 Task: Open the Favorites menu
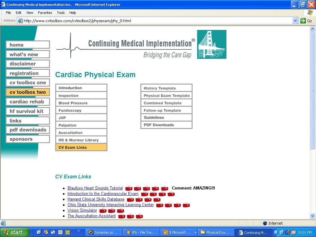(45, 13)
